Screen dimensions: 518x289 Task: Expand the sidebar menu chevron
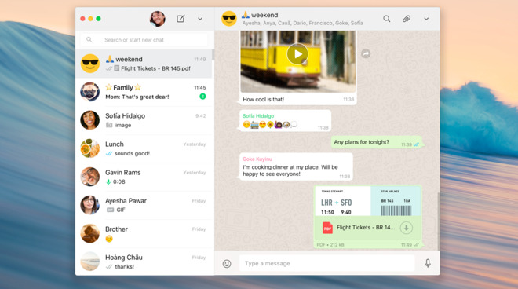200,19
